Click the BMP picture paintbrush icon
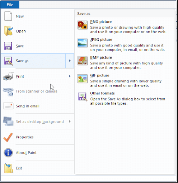Screen dimensions: 178x183 [x=82, y=61]
